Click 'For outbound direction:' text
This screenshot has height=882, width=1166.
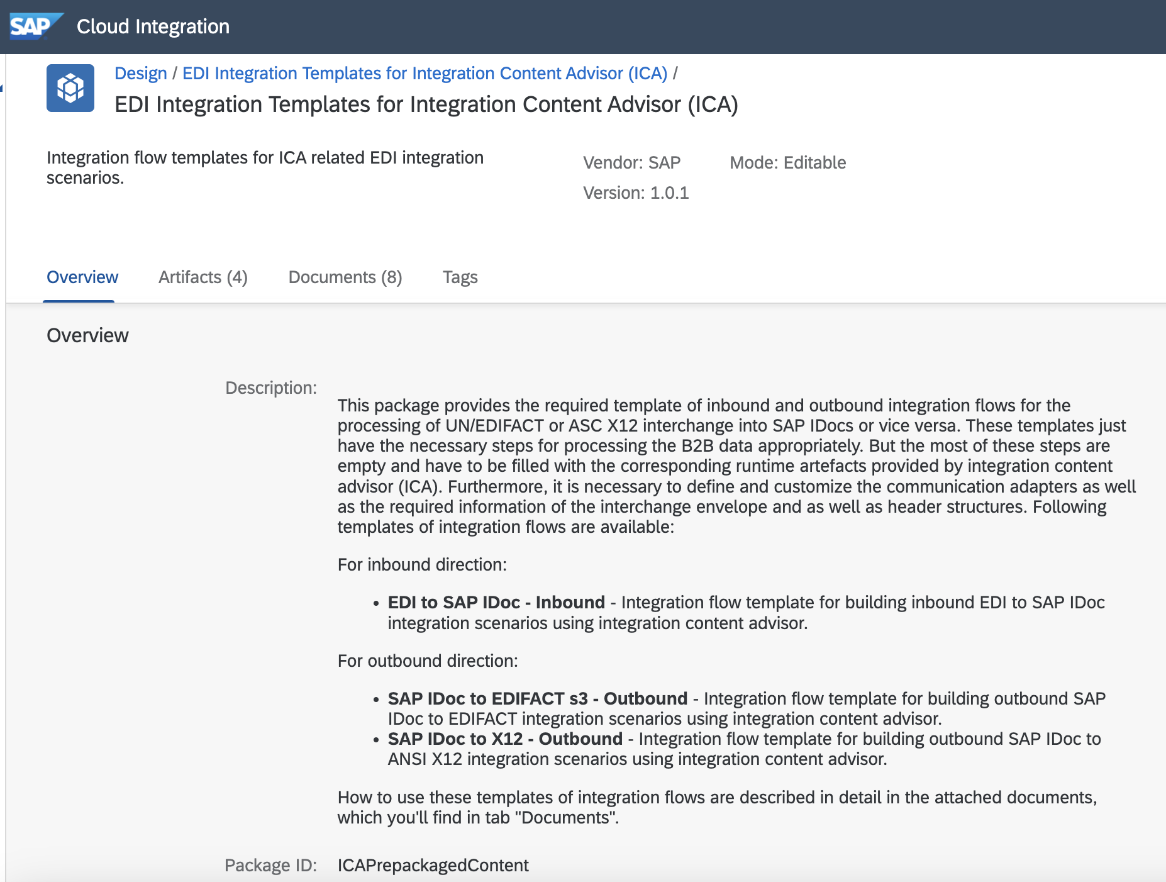pos(428,661)
